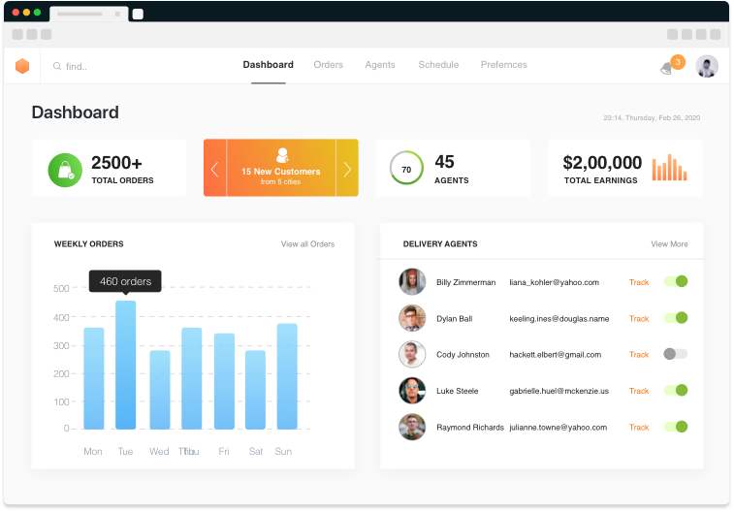Disable Raymond Richards' toggle switch

pyautogui.click(x=676, y=427)
